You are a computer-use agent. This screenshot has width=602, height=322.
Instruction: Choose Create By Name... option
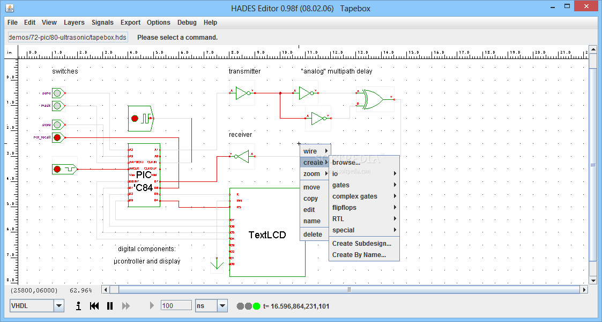364,255
